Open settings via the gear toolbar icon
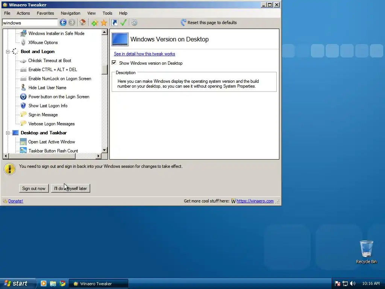 (x=134, y=23)
